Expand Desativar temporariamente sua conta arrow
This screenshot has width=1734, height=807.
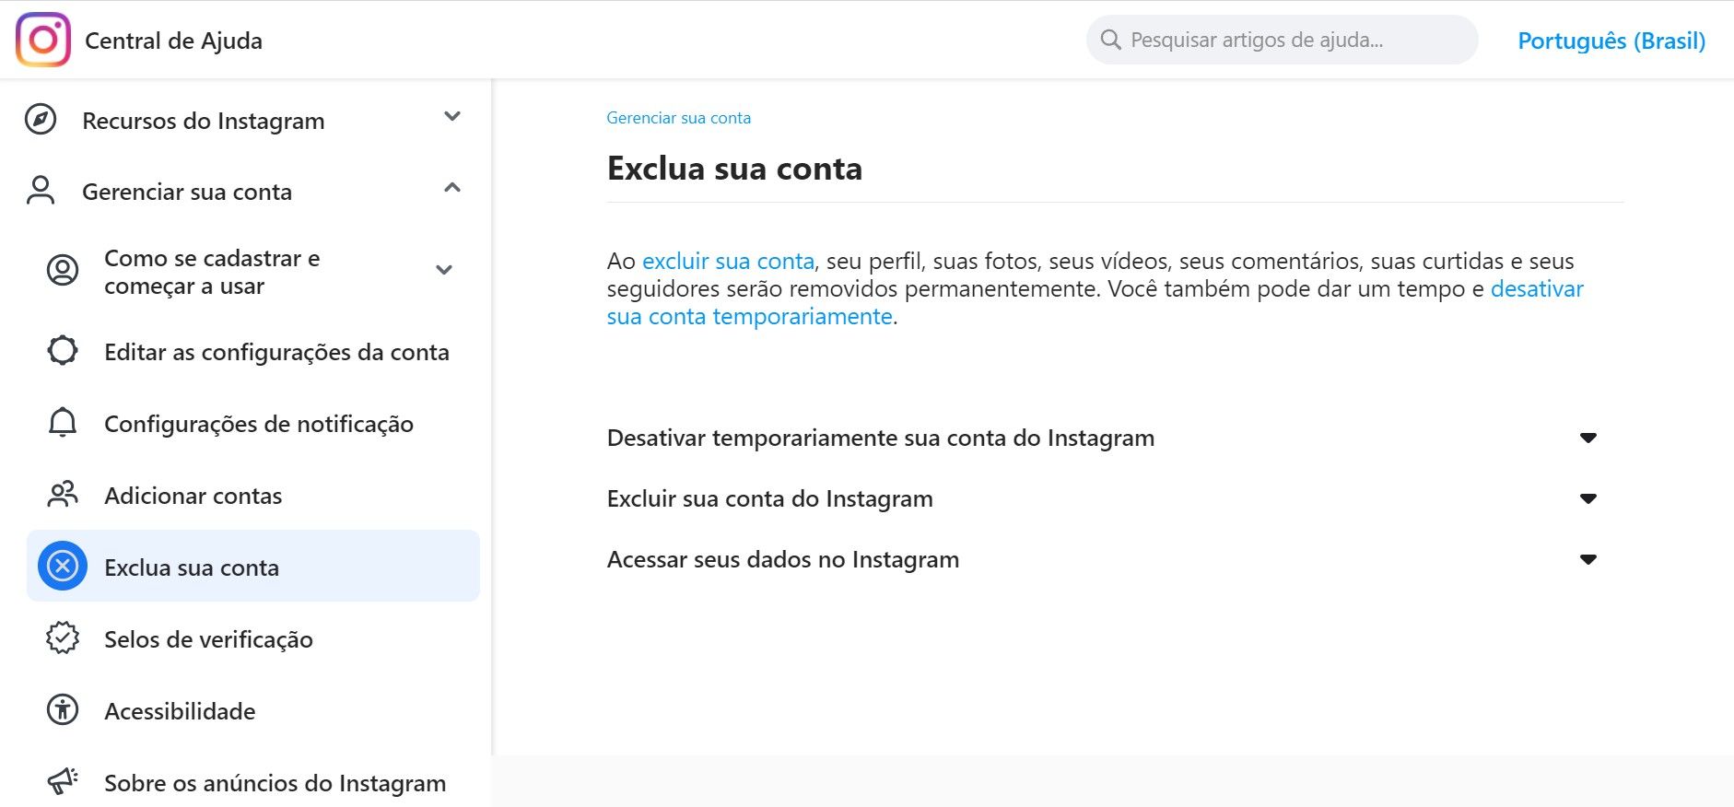tap(1588, 438)
